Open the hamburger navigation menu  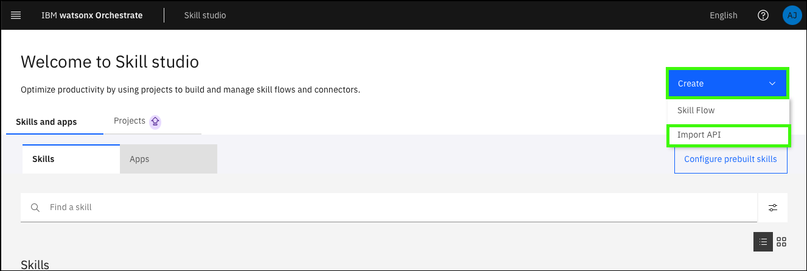click(16, 15)
